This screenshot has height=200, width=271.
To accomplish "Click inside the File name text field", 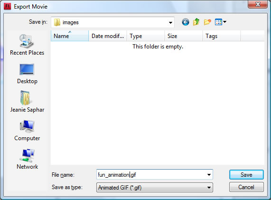I will (151, 174).
